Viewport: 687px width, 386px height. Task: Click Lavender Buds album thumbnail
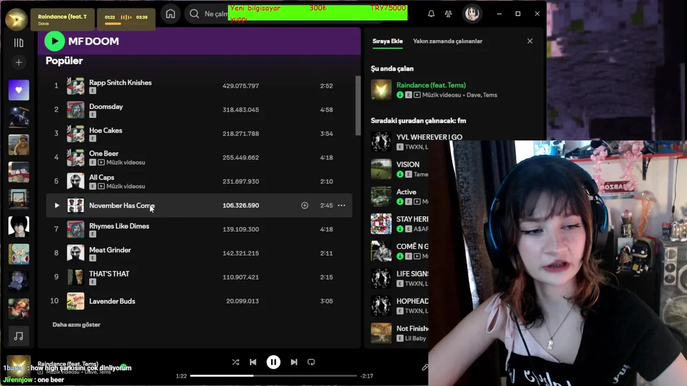pos(76,301)
